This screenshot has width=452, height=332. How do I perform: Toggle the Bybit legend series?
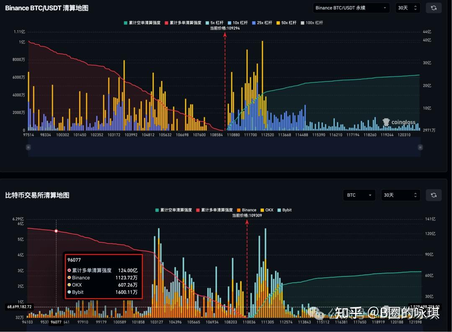pos(285,210)
